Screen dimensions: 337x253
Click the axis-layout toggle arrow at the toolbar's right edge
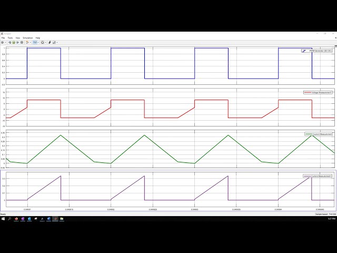pyautogui.click(x=336, y=46)
